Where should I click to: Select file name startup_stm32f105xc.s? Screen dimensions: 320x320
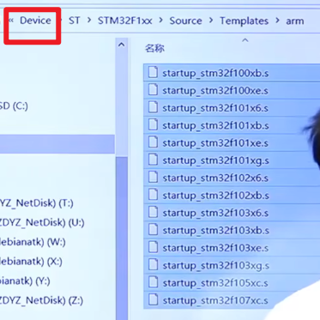click(x=215, y=283)
